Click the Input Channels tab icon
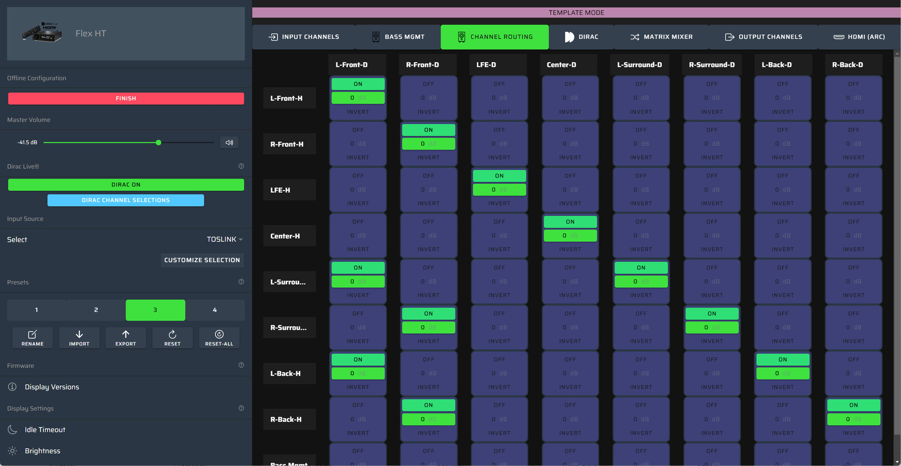This screenshot has width=901, height=466. click(273, 37)
